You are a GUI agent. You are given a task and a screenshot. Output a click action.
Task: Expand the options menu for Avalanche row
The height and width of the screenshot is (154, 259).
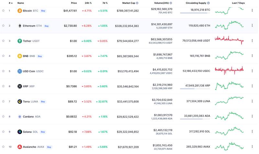(252, 147)
